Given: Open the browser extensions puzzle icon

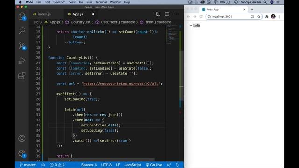Looking at the screenshot, I should tap(267, 17).
